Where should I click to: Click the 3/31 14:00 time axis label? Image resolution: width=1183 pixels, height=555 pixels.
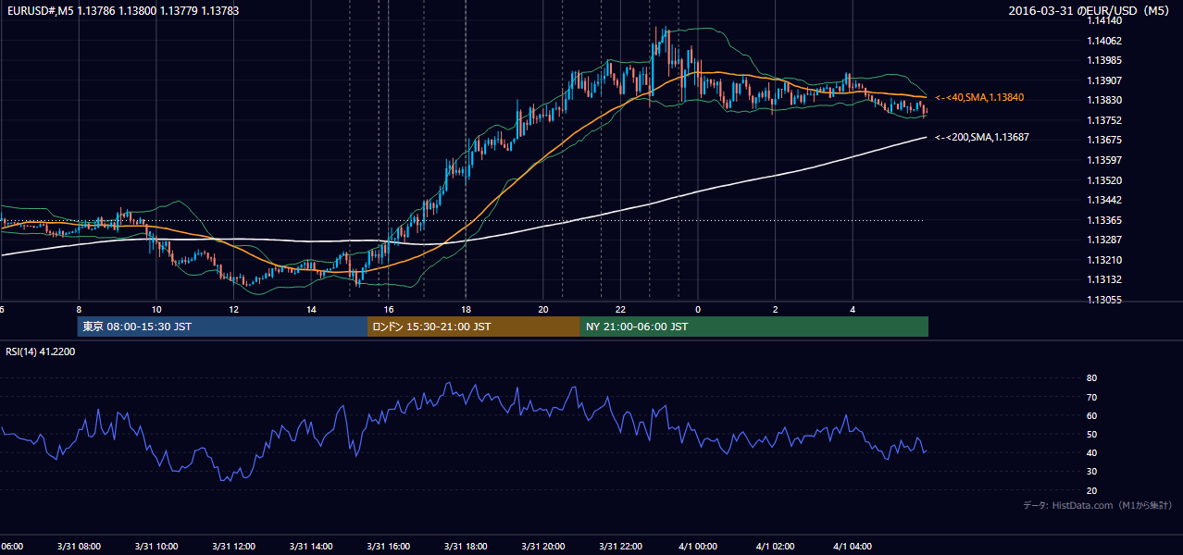coord(310,547)
